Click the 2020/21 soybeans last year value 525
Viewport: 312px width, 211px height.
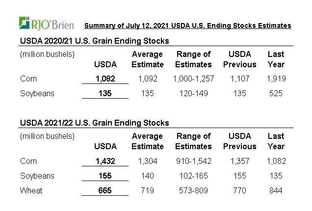pos(276,93)
